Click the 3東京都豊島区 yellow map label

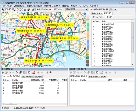tap(34, 17)
